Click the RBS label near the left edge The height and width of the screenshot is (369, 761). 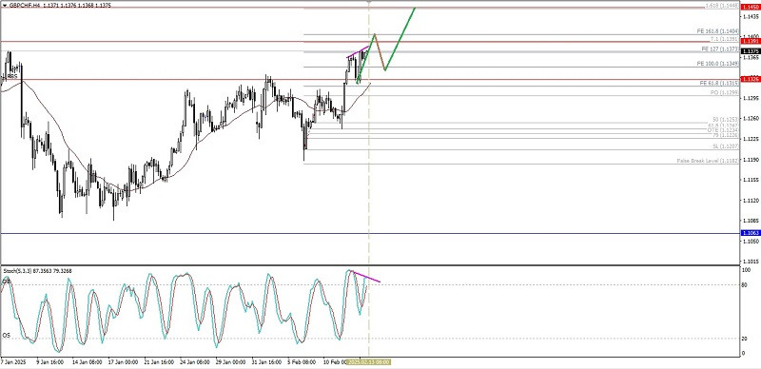(x=12, y=77)
